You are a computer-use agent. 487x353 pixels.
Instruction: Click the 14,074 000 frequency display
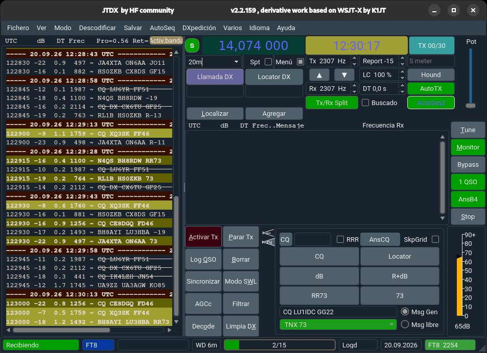click(253, 45)
